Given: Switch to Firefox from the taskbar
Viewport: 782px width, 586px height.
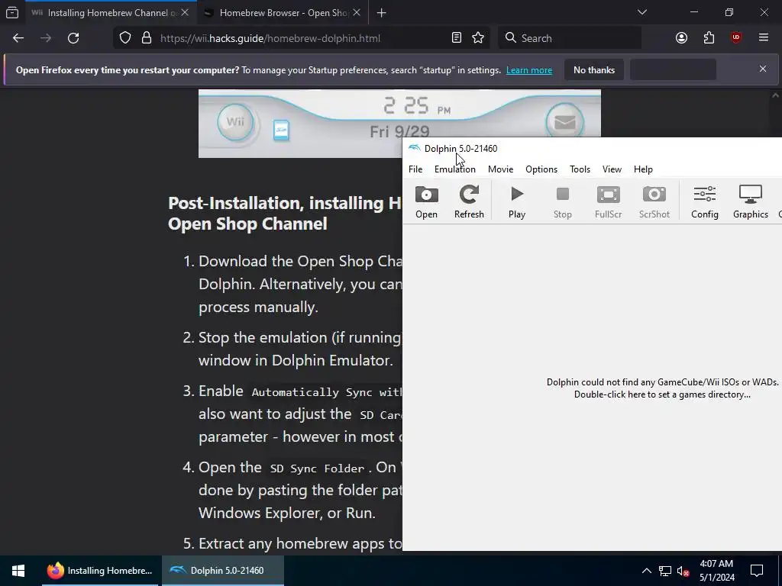Looking at the screenshot, I should [99, 571].
